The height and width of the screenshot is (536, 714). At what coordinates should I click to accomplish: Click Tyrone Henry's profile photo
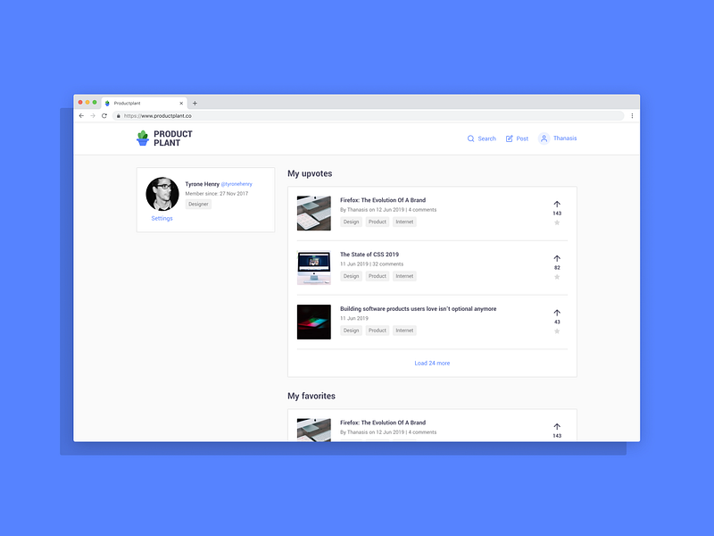[162, 194]
